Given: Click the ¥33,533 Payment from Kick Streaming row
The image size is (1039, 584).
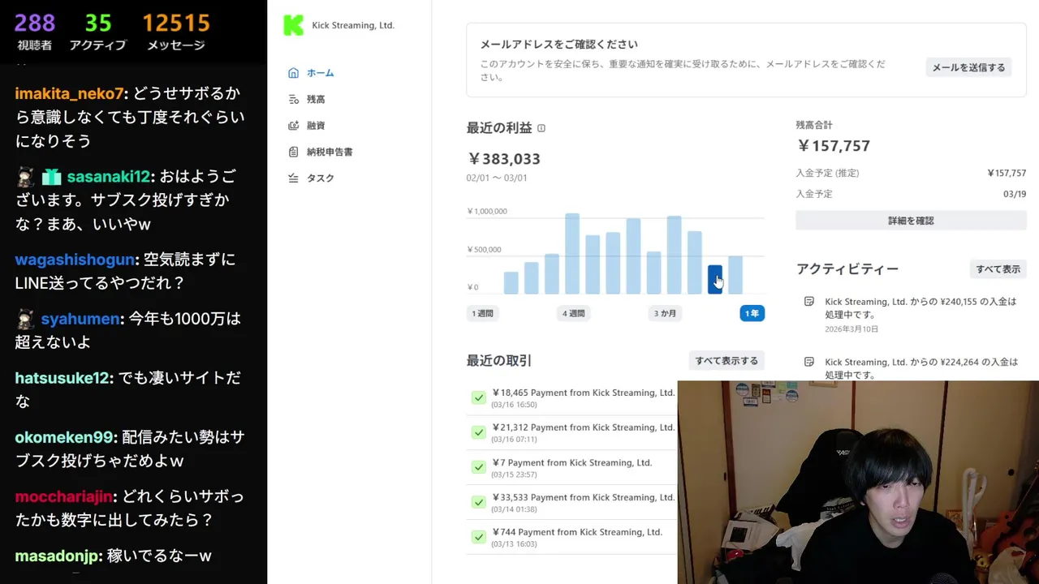Looking at the screenshot, I should (571, 502).
